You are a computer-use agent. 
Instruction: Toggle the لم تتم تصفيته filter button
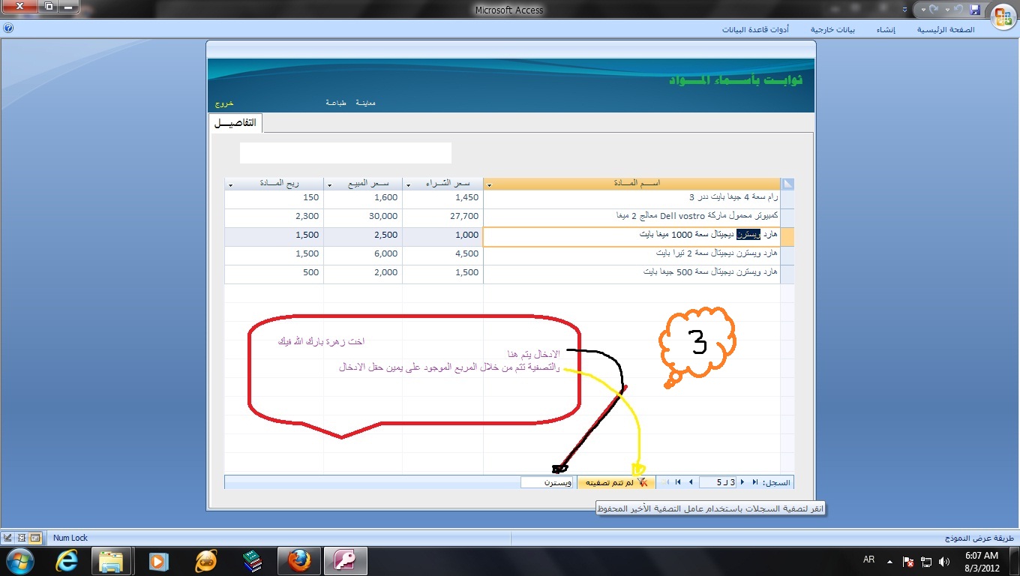click(616, 482)
